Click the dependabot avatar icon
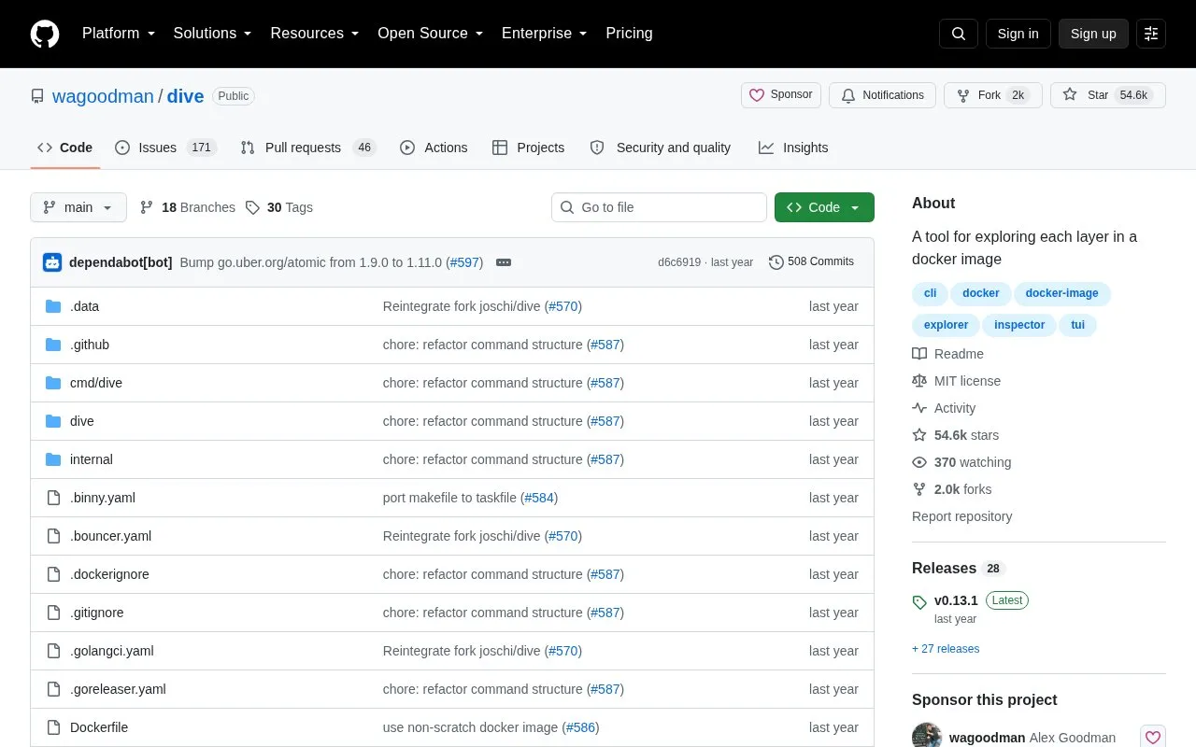Image resolution: width=1196 pixels, height=747 pixels. [52, 262]
